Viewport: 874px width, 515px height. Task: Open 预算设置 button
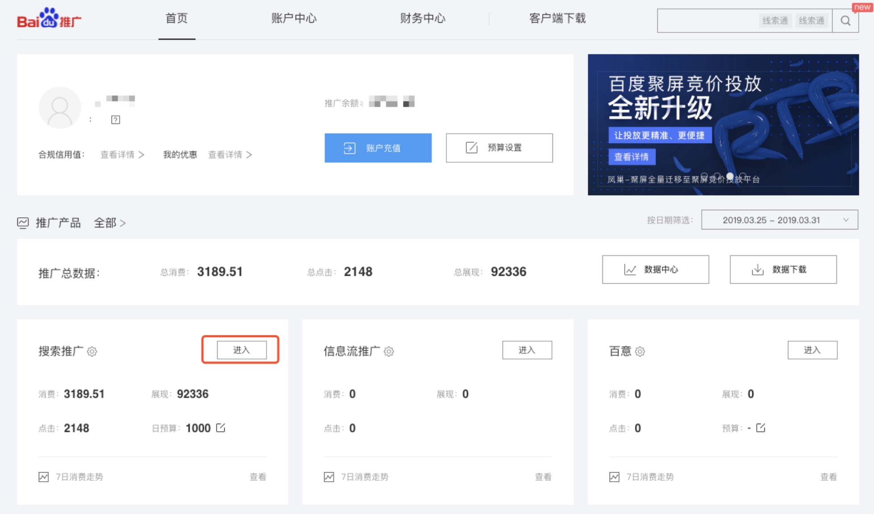pos(499,148)
